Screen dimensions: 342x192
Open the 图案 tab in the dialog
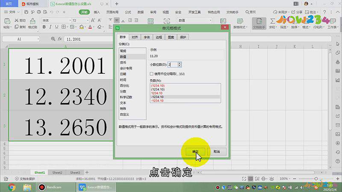(x=171, y=37)
